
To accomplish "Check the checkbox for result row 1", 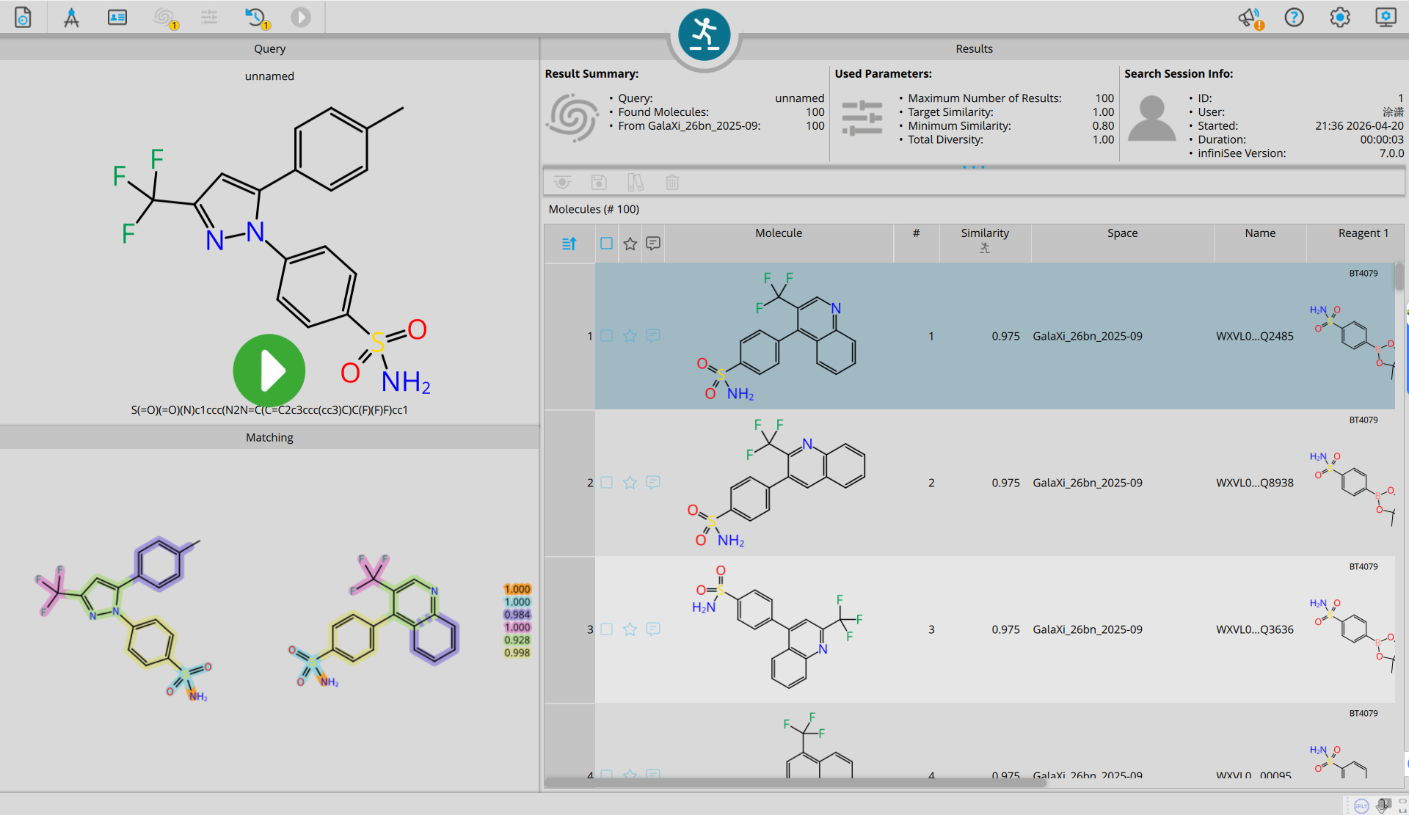I will click(606, 336).
